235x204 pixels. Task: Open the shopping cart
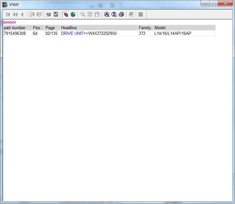pos(49,14)
